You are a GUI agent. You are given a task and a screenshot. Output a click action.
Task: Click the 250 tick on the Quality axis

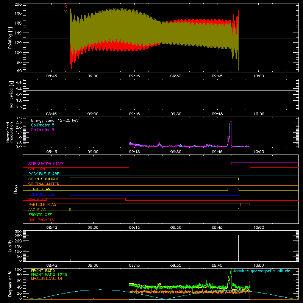click(18, 236)
